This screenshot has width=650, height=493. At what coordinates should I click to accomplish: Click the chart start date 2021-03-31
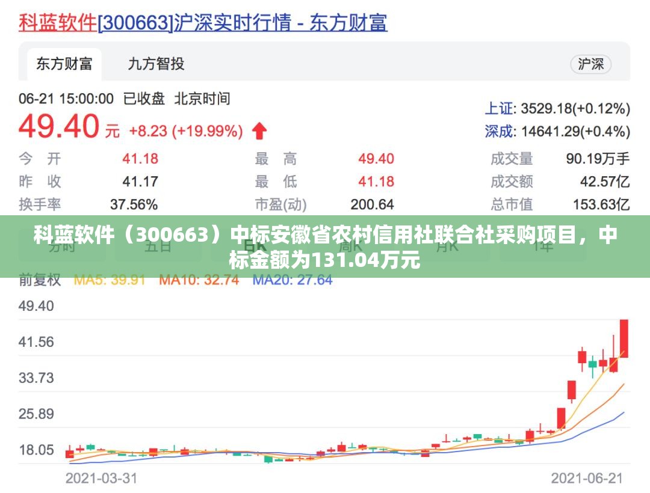101,479
